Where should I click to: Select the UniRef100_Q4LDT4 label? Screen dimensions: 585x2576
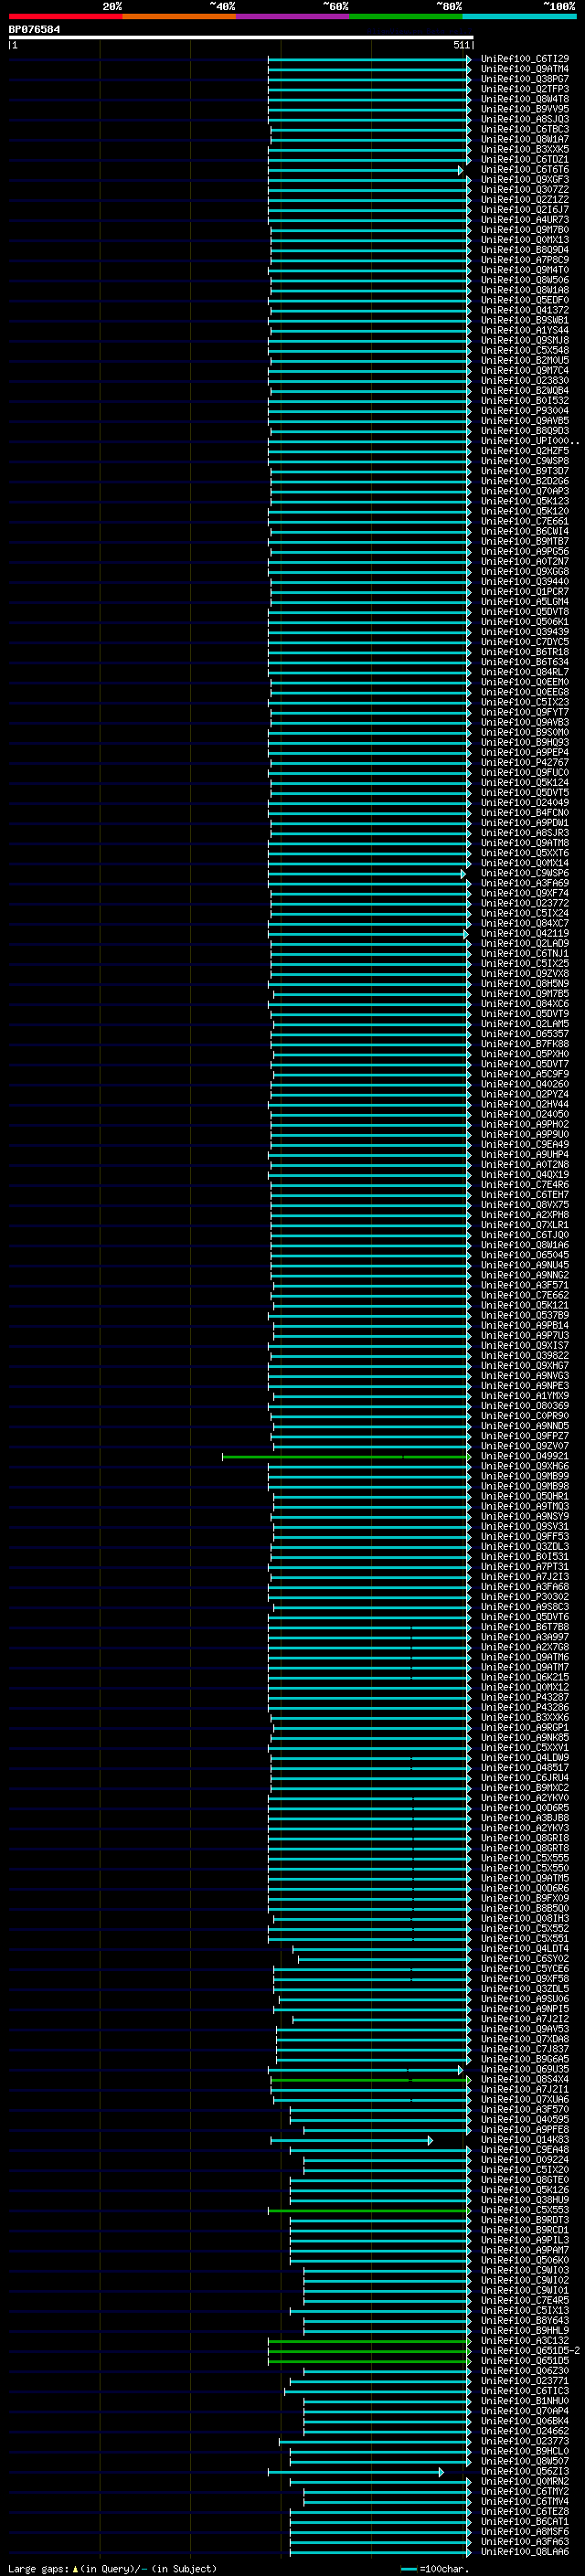pos(525,1948)
